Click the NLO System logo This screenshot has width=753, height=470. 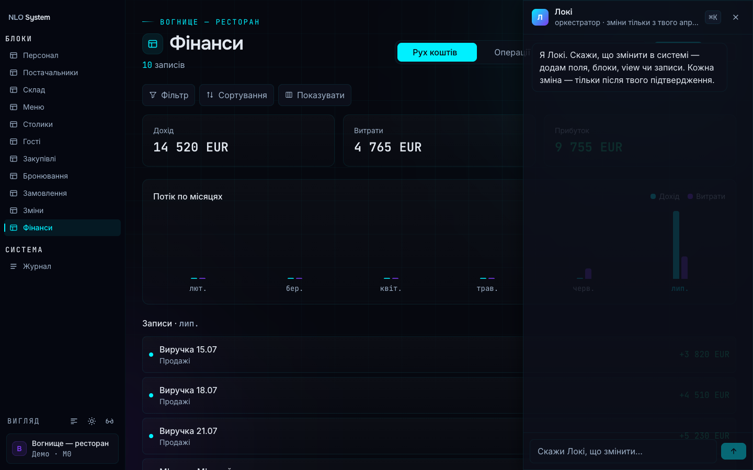[29, 17]
